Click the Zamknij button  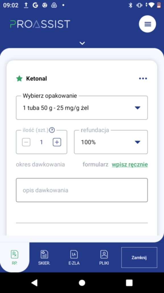point(139,258)
